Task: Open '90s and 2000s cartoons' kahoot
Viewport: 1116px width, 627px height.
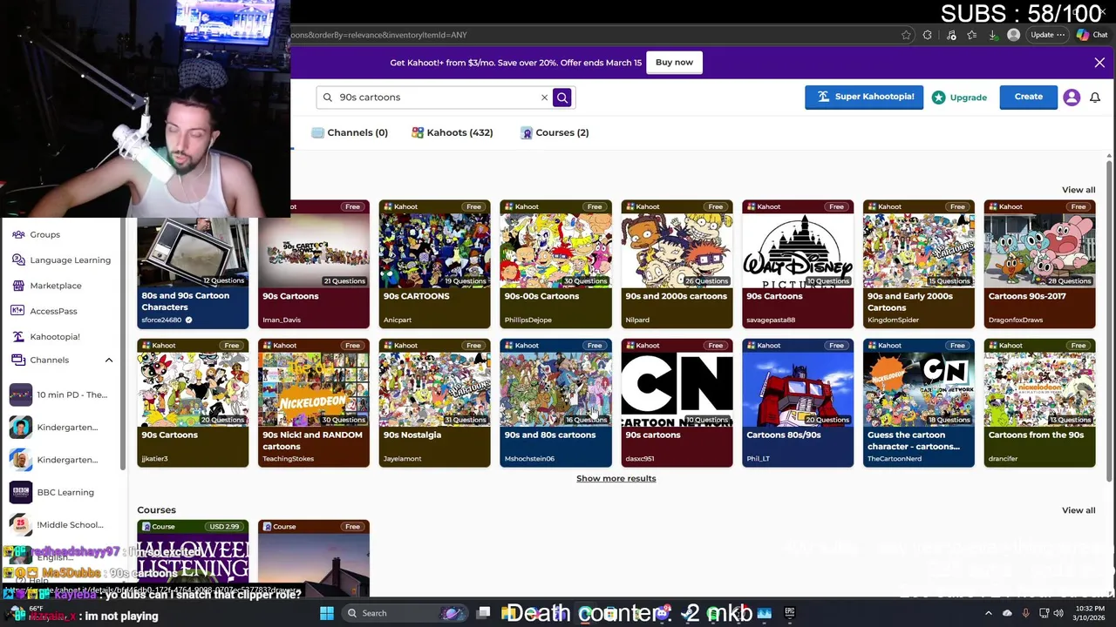Action: tap(677, 265)
